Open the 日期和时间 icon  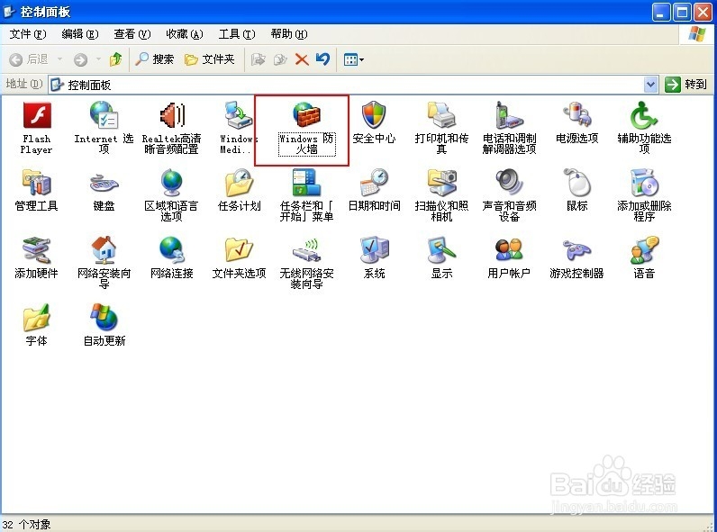[x=374, y=183]
